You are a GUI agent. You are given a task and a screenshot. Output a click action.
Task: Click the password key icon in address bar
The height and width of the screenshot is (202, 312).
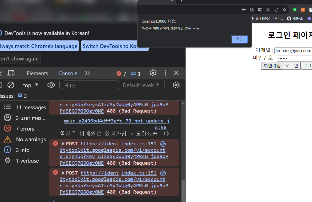[244, 10]
